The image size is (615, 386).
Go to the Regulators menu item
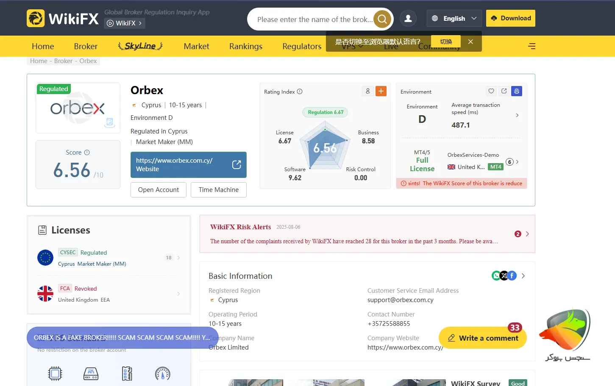click(302, 46)
